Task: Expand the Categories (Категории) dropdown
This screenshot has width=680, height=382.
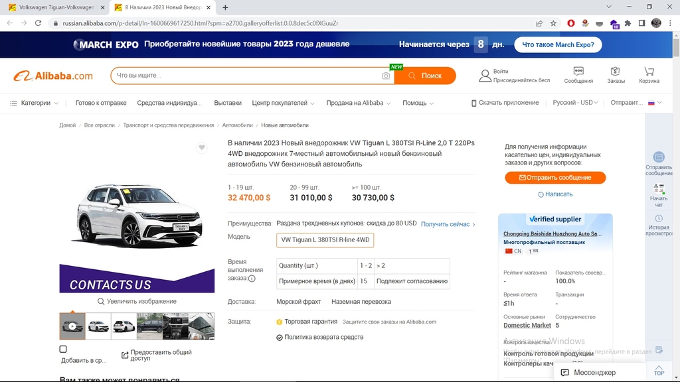Action: tap(35, 103)
